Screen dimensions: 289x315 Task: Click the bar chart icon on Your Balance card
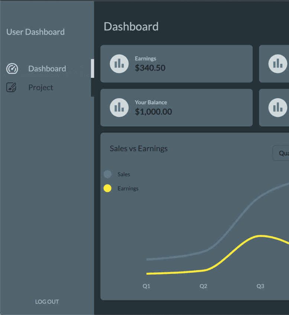point(119,107)
